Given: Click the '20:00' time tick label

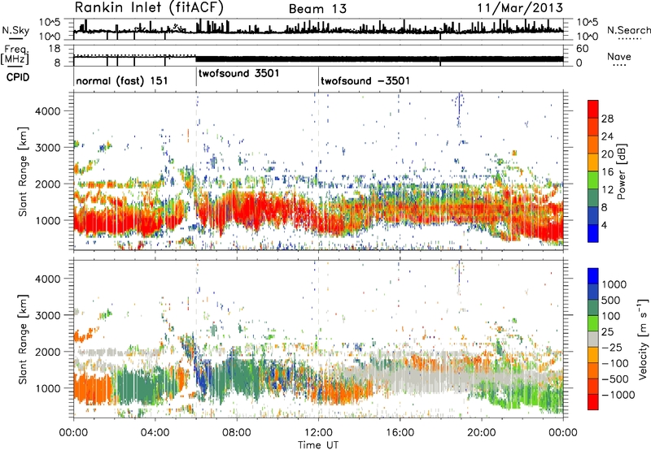Looking at the screenshot, I should (482, 433).
